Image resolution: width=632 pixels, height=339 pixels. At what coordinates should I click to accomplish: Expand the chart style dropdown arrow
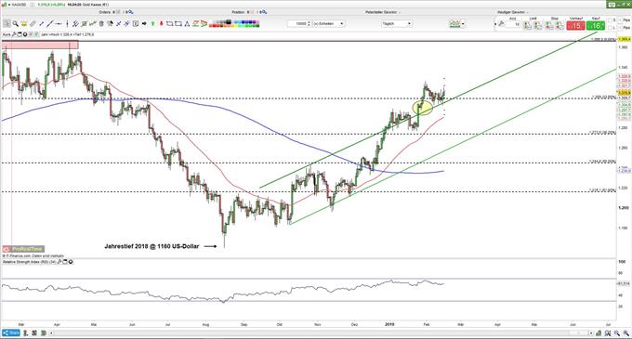(x=463, y=24)
